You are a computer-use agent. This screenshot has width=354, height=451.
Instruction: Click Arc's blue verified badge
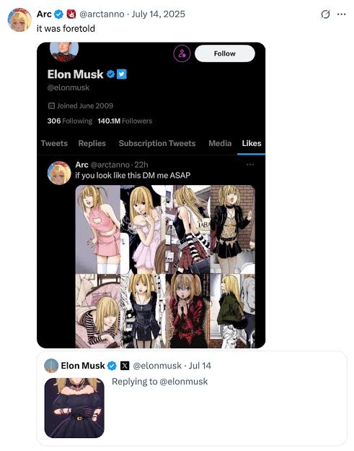pyautogui.click(x=59, y=14)
